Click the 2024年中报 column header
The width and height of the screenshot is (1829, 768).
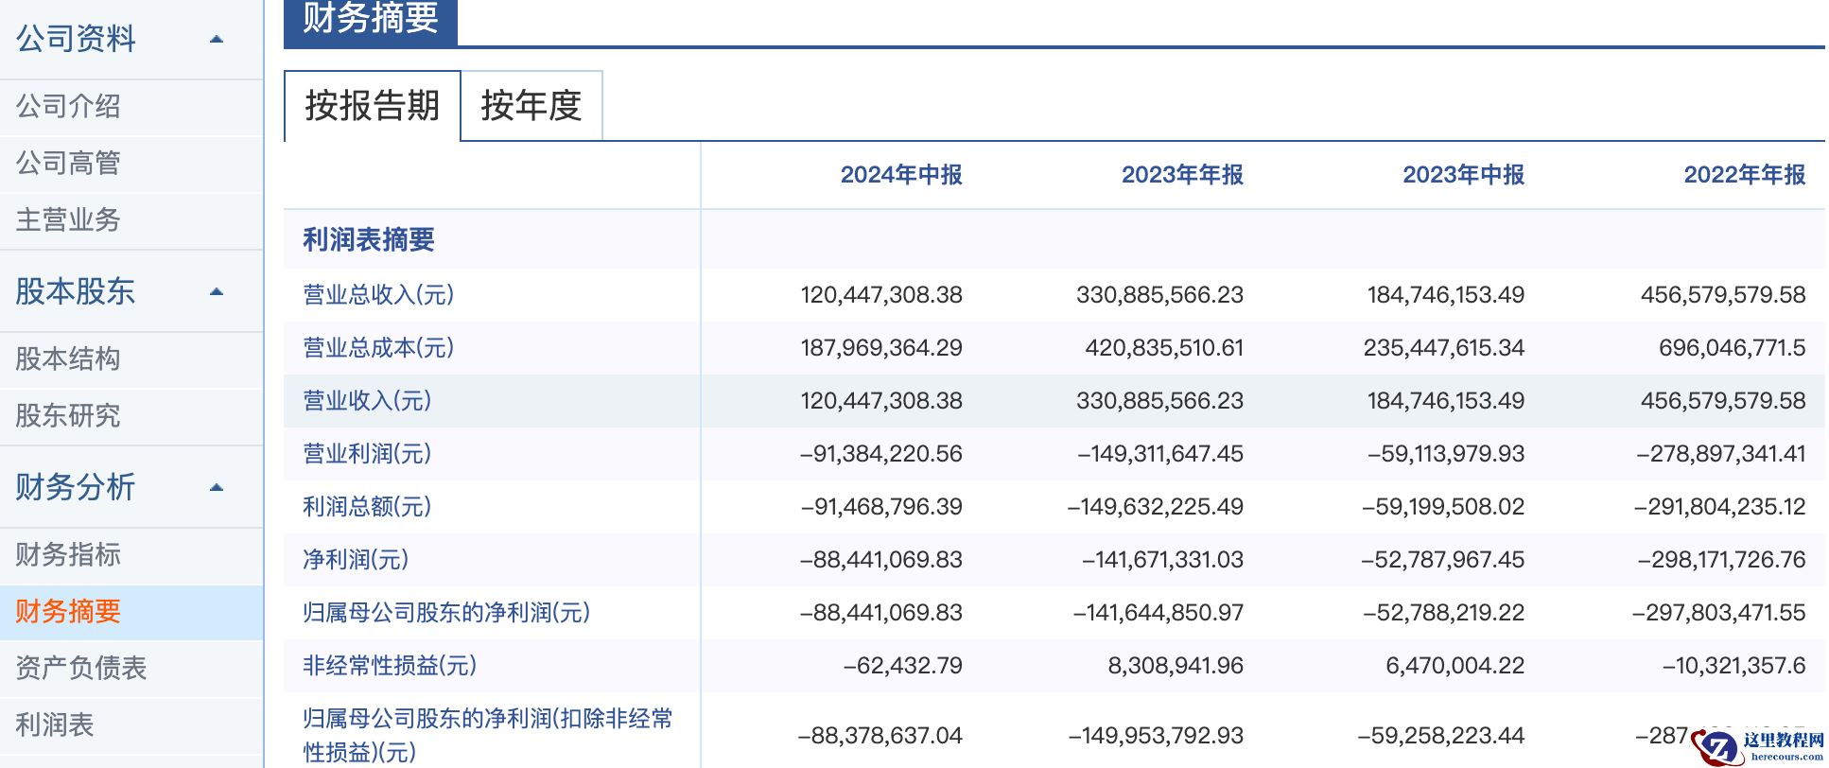point(900,175)
